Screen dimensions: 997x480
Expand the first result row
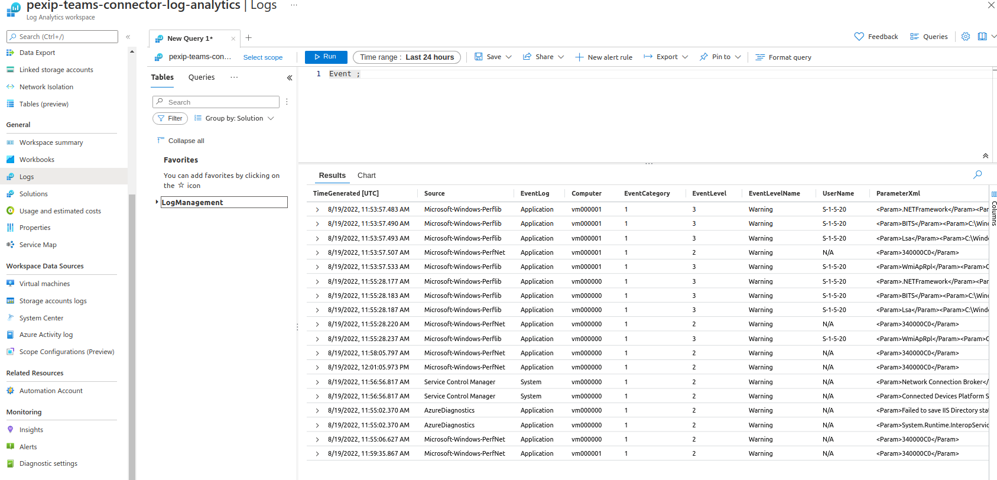317,210
